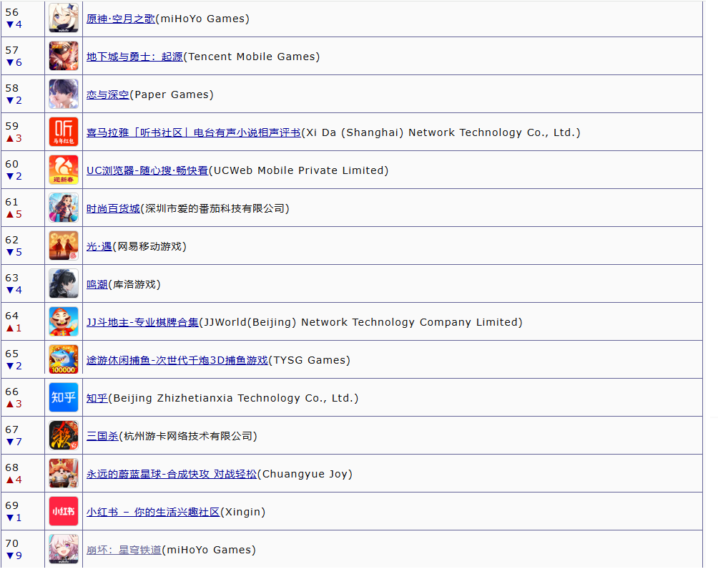Open the 时尚百货城 link
Screen dimensions: 718x587
113,208
